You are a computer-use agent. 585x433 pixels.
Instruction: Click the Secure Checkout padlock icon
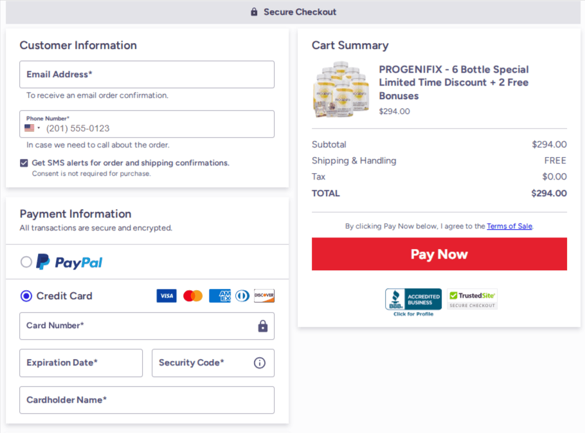click(x=253, y=12)
